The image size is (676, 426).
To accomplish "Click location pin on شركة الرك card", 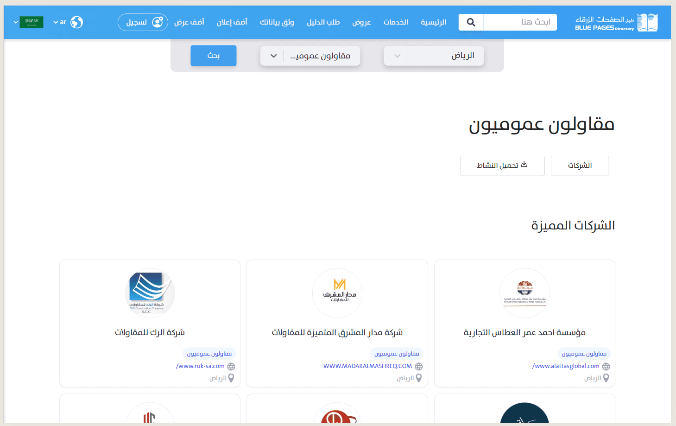I will pyautogui.click(x=231, y=378).
